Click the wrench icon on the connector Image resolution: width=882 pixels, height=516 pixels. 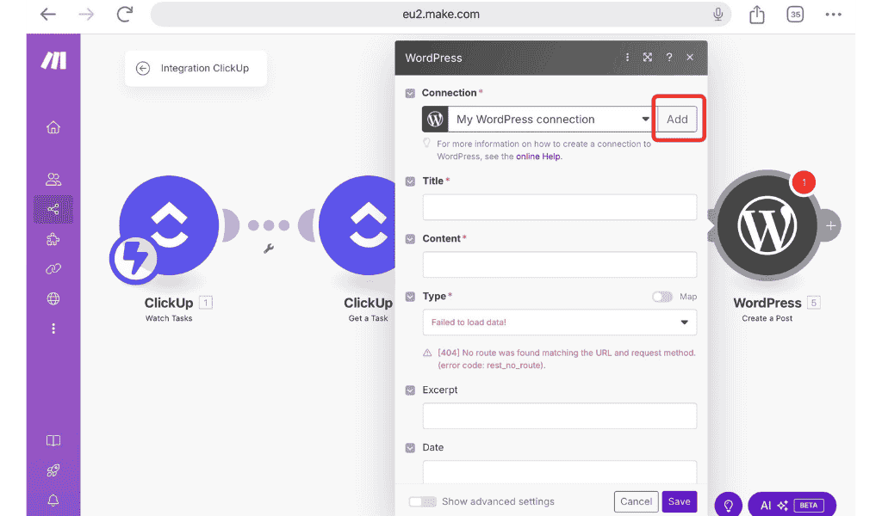269,249
